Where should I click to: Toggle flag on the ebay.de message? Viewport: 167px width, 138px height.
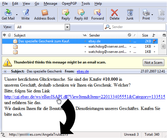click(x=154, y=41)
